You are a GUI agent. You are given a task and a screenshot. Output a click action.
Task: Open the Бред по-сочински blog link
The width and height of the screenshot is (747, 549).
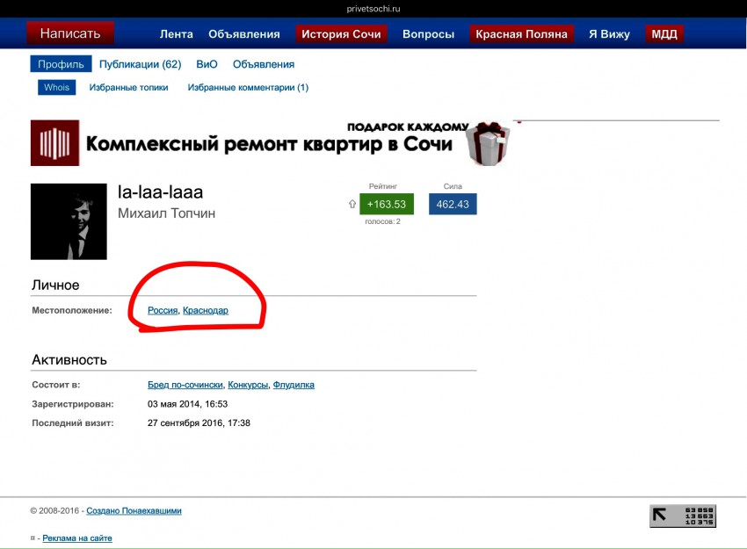(185, 385)
